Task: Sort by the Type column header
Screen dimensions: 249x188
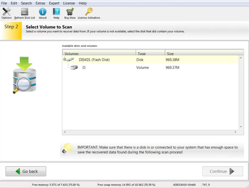Action: (150, 53)
